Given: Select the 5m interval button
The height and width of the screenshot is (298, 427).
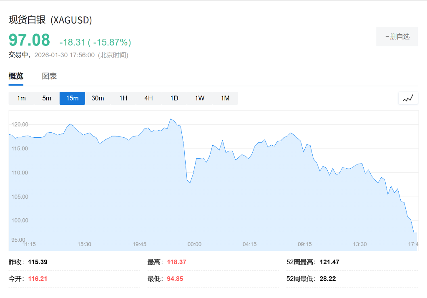Looking at the screenshot, I should coord(47,98).
